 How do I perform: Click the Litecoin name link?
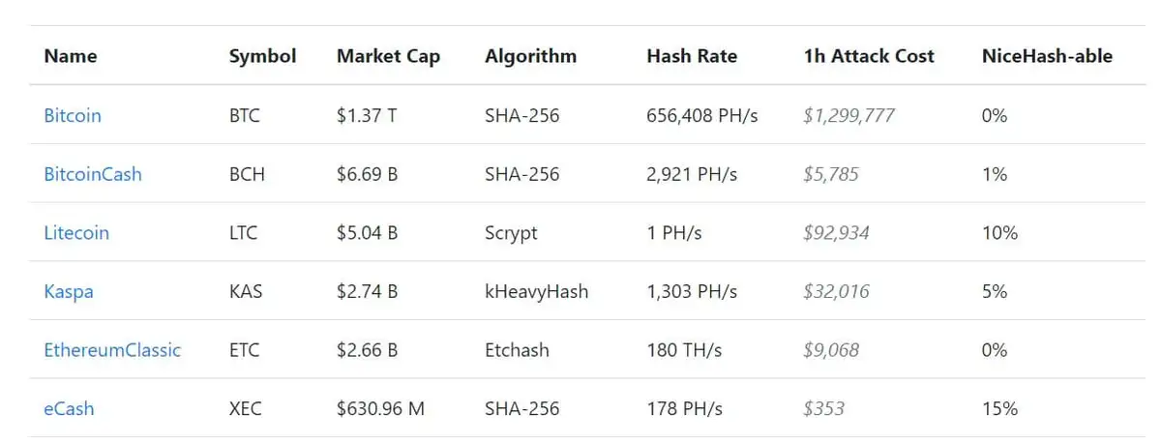[76, 233]
